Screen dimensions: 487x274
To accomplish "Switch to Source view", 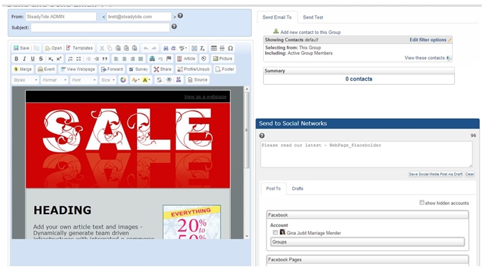I will click(x=198, y=80).
